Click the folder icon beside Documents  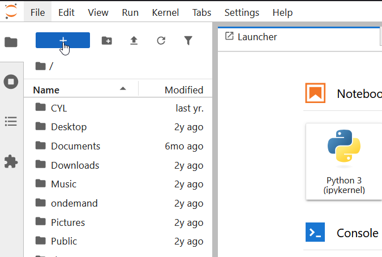pyautogui.click(x=40, y=145)
